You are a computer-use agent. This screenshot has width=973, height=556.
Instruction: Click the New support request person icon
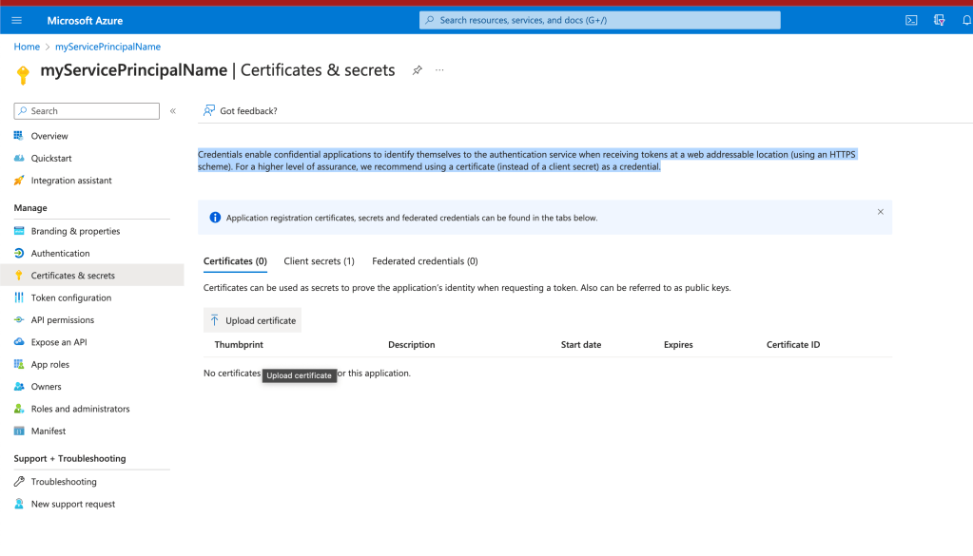tap(19, 504)
